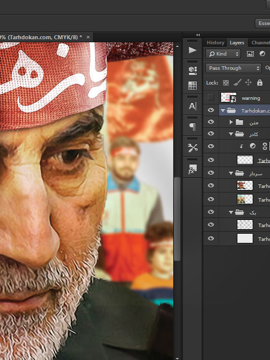270x360 pixels.
Task: Switch to the History tab
Action: coord(215,42)
